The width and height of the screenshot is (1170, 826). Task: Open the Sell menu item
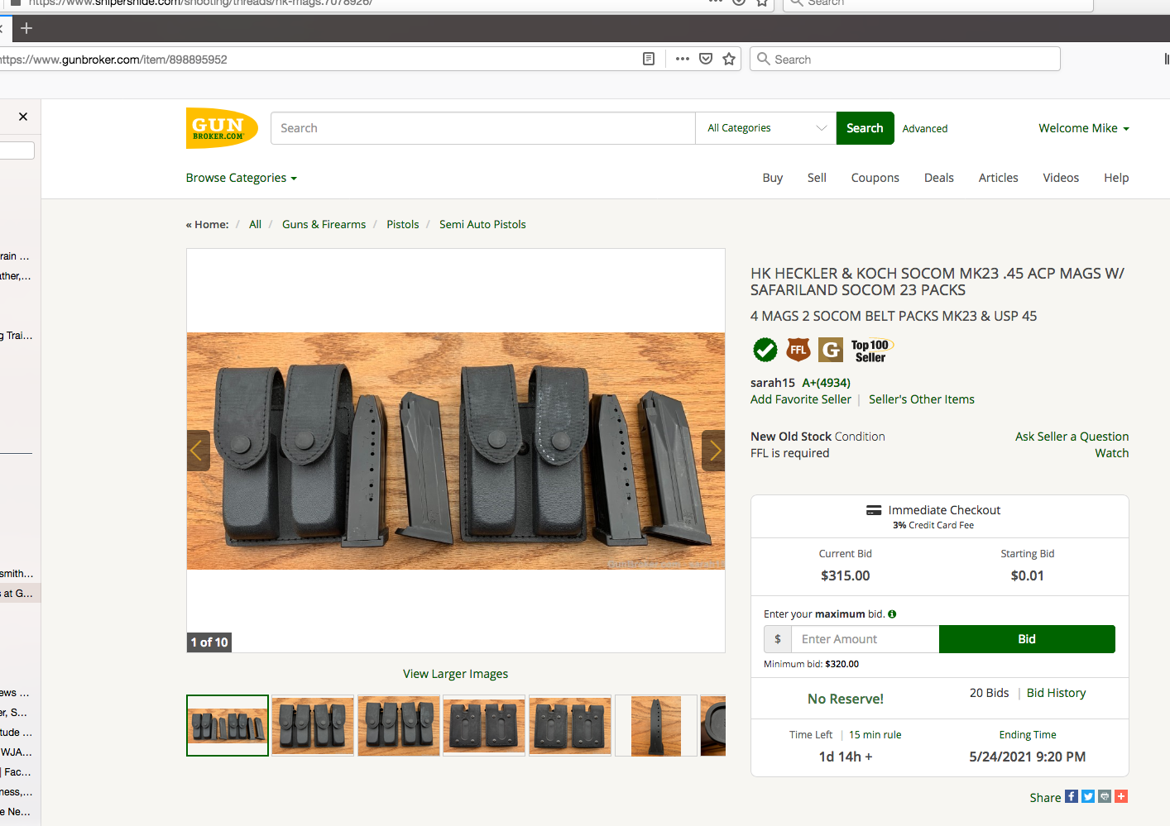tap(817, 178)
